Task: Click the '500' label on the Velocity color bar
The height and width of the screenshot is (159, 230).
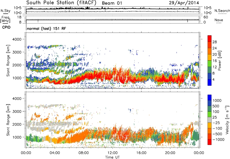Action: tap(216, 106)
